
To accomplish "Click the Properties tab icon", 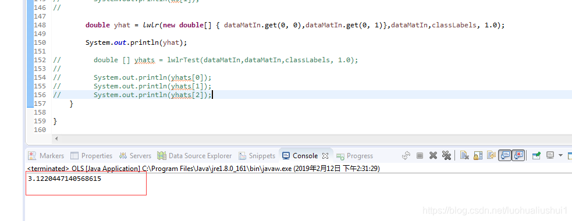I will click(74, 156).
